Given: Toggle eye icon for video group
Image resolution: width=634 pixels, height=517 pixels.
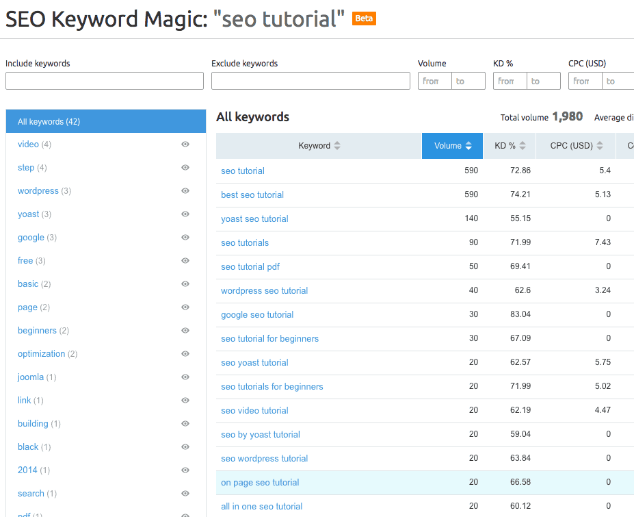Looking at the screenshot, I should coord(185,144).
